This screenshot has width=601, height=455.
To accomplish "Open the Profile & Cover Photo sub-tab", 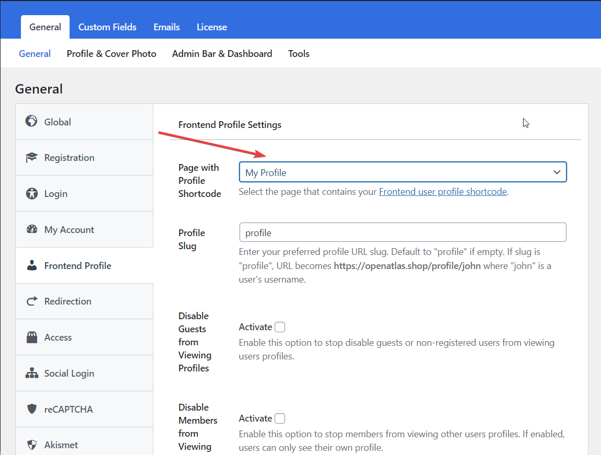I will click(x=111, y=54).
